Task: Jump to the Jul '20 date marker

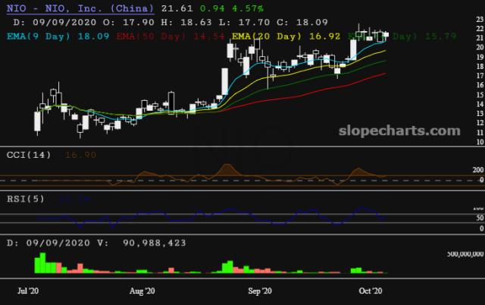Action: (30, 291)
